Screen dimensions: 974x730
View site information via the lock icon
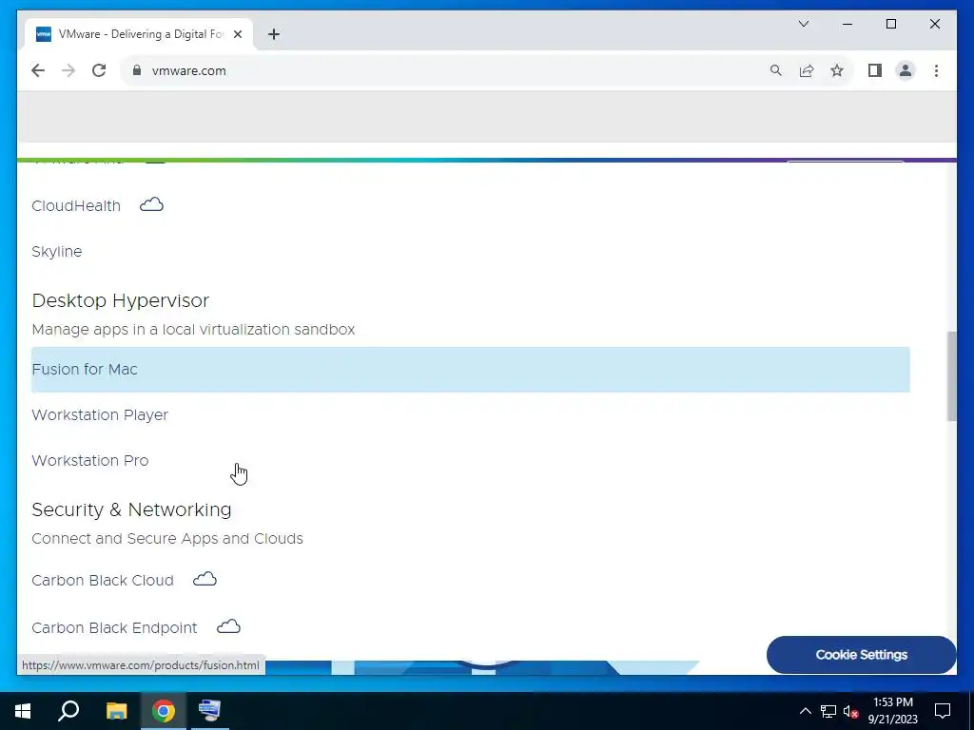point(137,70)
